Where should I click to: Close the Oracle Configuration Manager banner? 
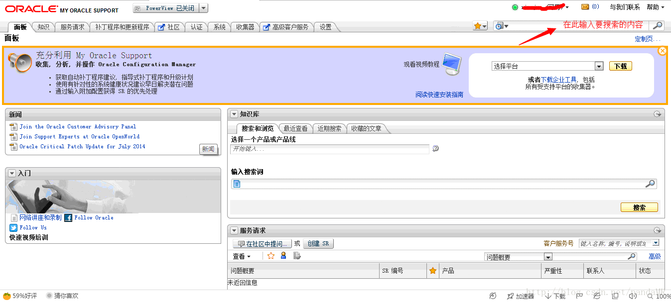pos(663,51)
